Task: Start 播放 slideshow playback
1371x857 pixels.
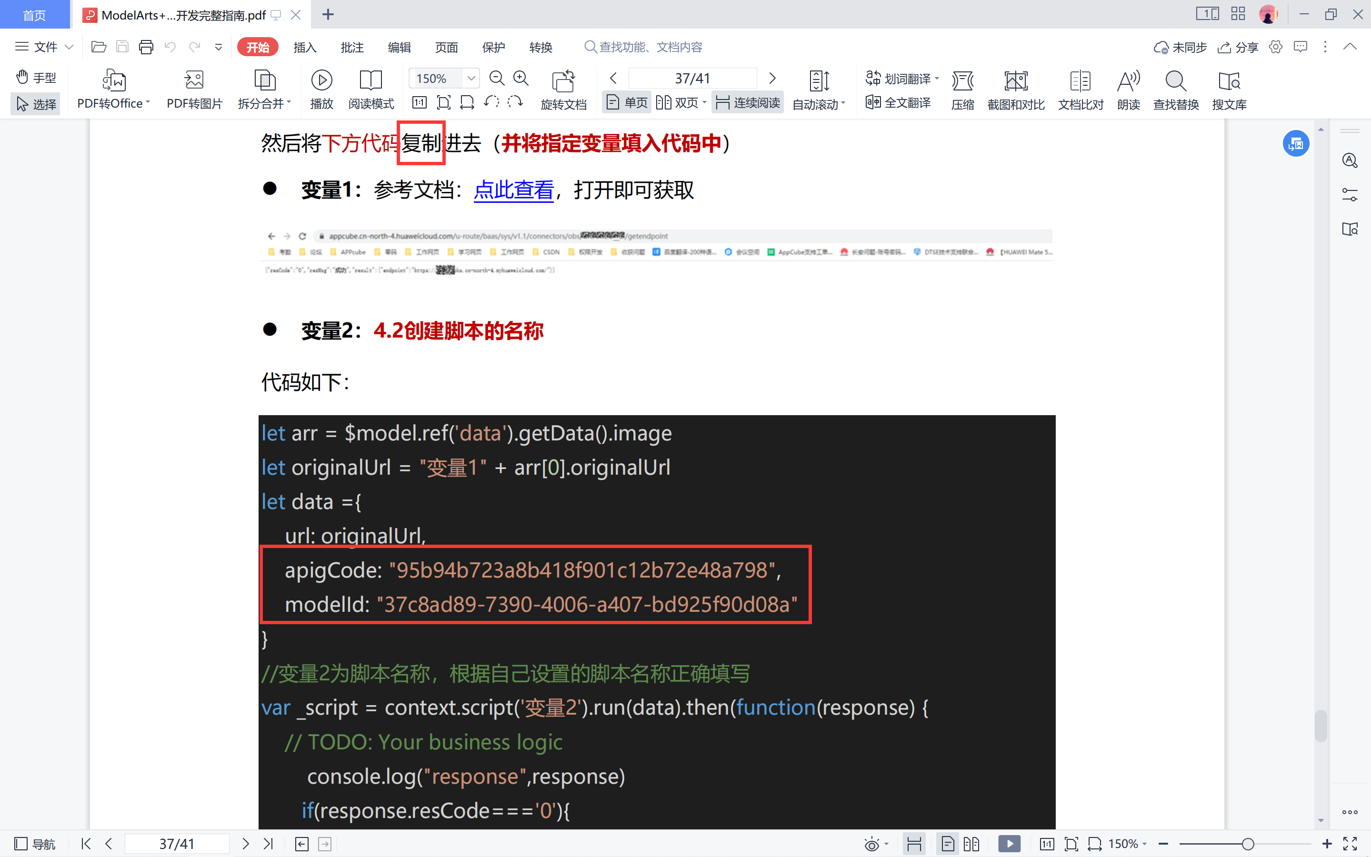Action: [321, 81]
